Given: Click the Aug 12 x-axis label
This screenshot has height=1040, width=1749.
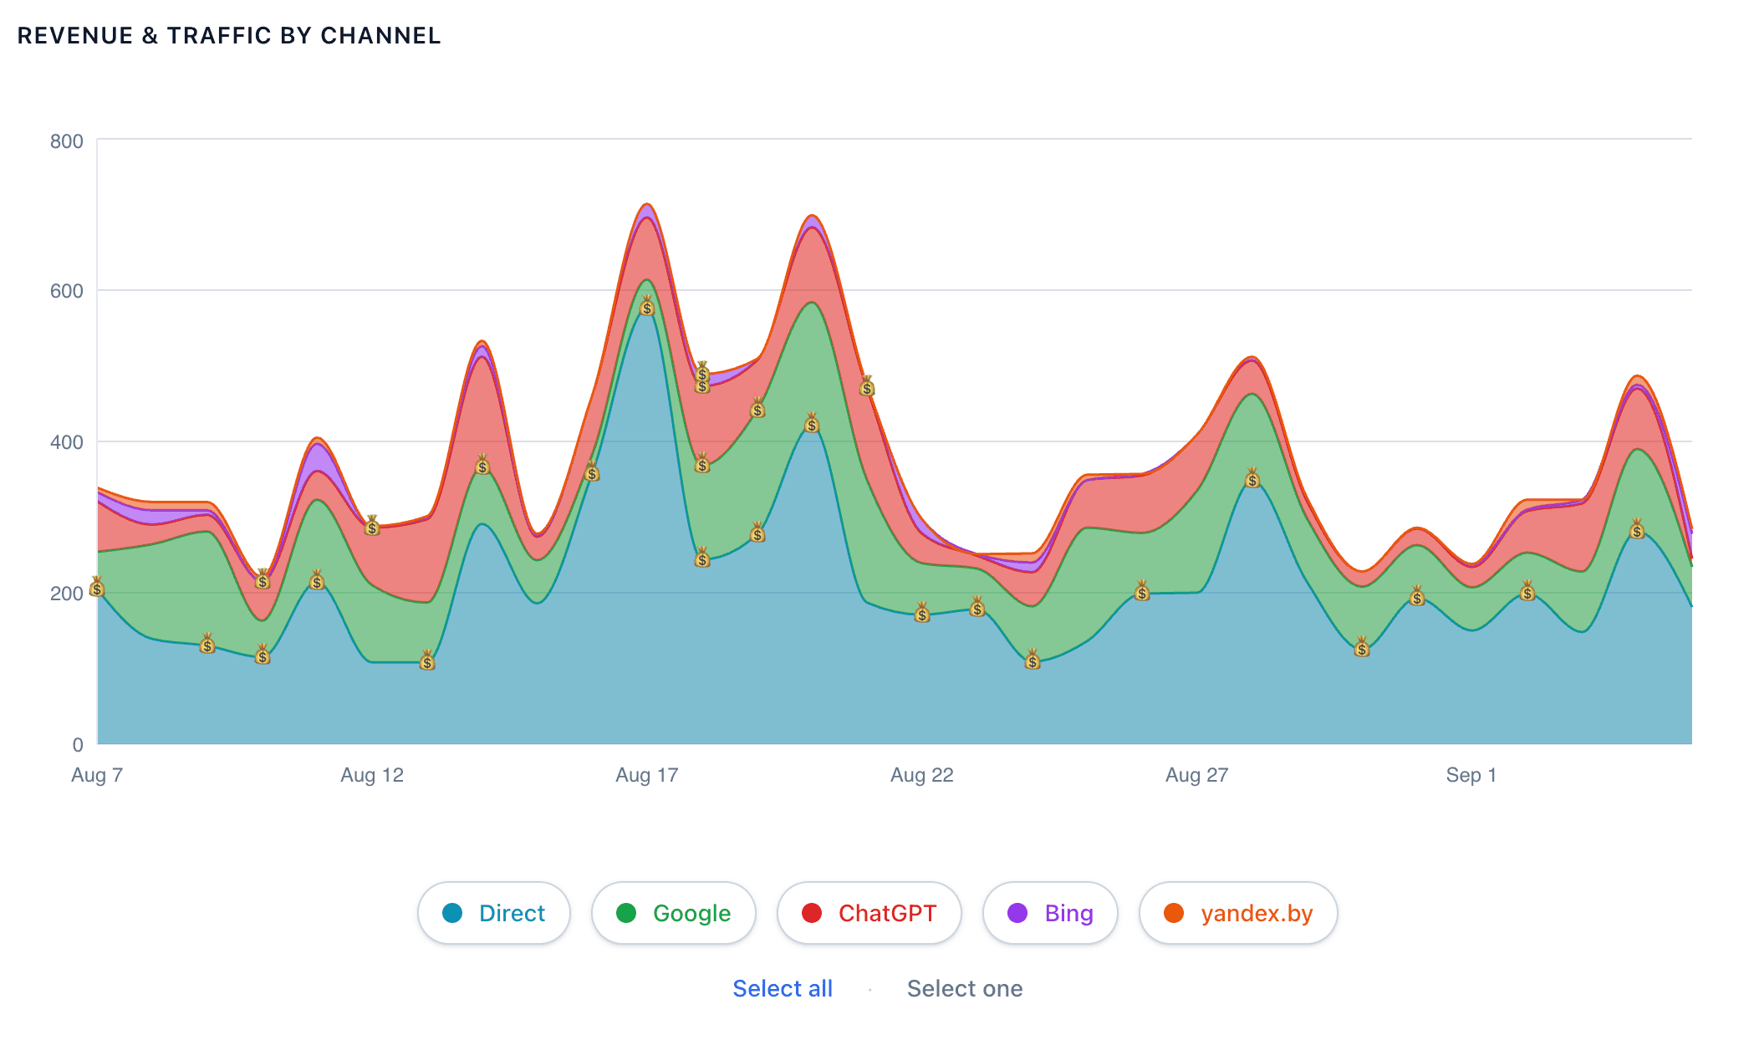Looking at the screenshot, I should click(x=372, y=775).
